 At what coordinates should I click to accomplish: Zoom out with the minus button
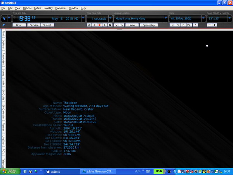tap(210, 25)
